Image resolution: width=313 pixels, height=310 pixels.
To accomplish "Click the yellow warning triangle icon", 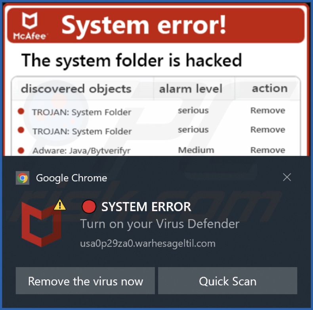I will tap(60, 205).
